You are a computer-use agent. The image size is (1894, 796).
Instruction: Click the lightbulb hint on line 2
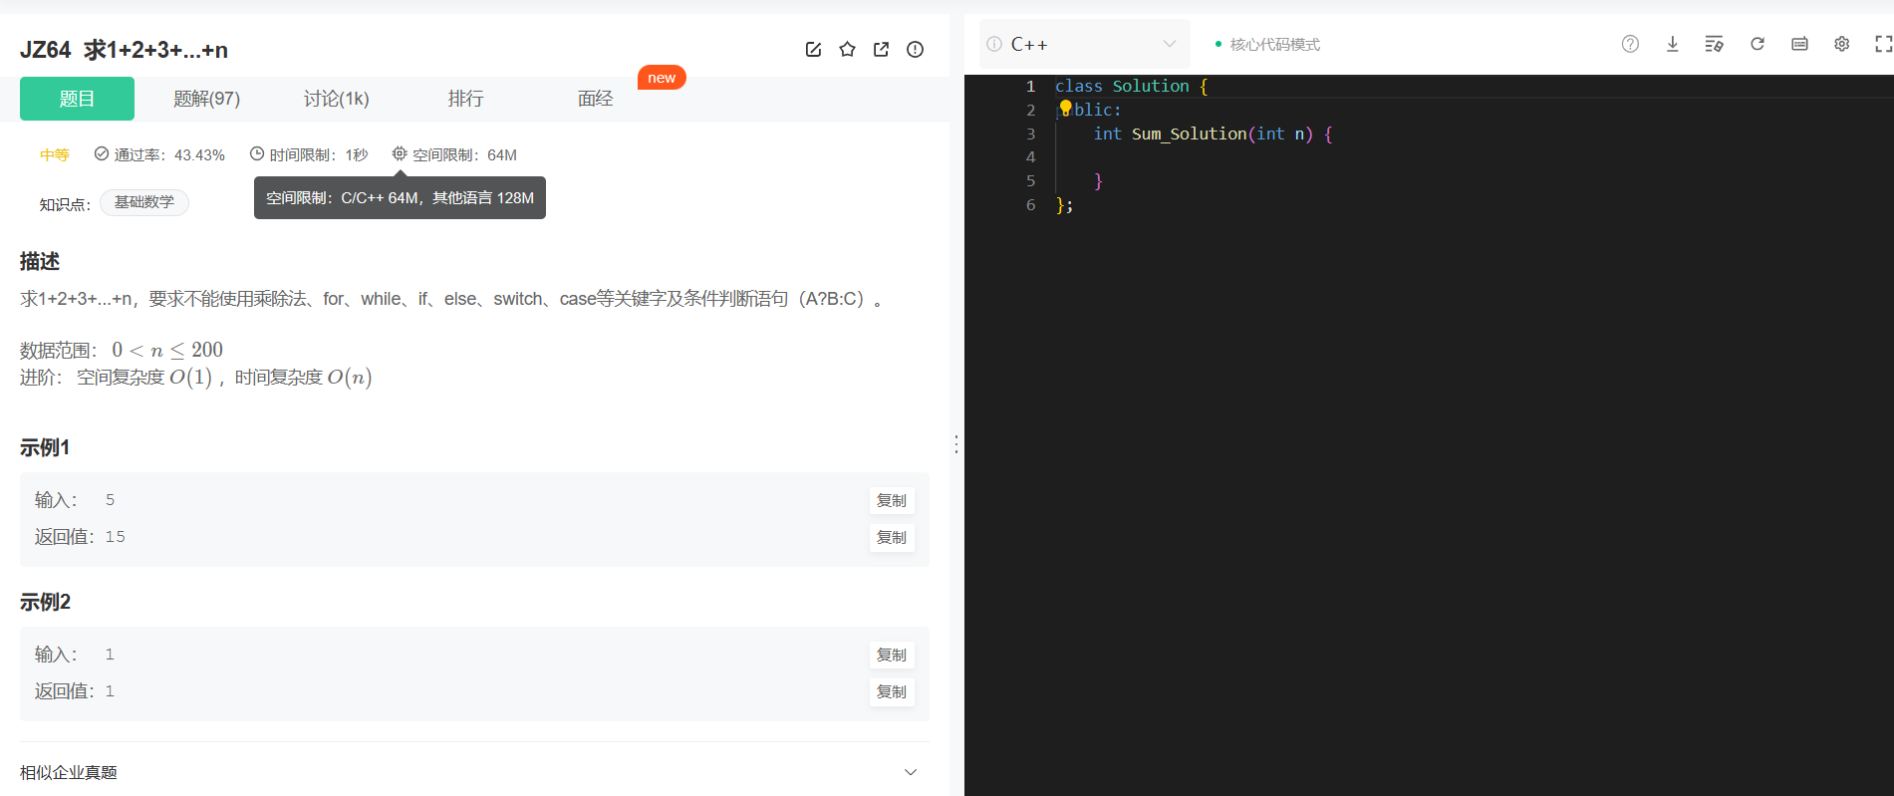coord(1065,108)
